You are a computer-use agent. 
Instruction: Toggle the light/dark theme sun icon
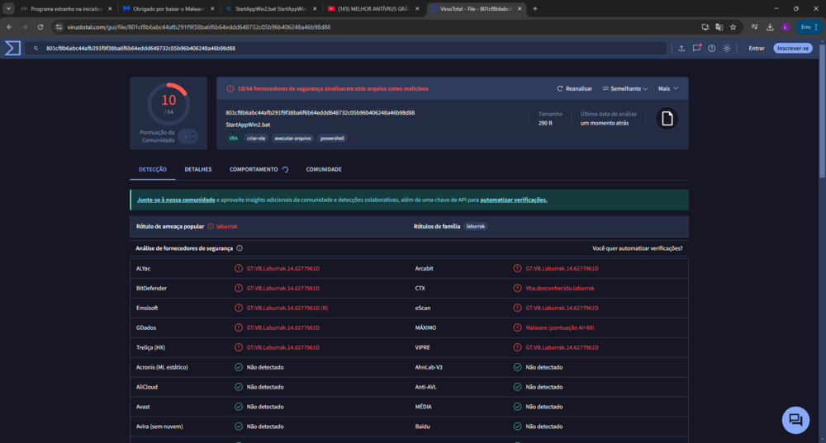[726, 48]
